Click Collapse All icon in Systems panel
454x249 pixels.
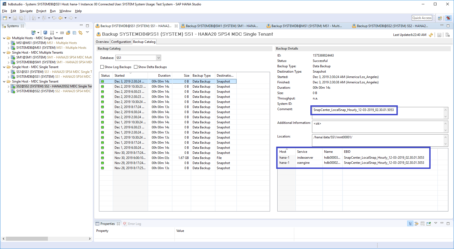point(75,33)
